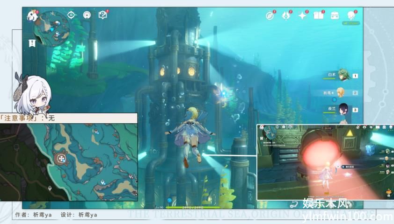Screen dimensions: 394x224
Task: Click the chibi avatar of the author
Action: (32, 94)
